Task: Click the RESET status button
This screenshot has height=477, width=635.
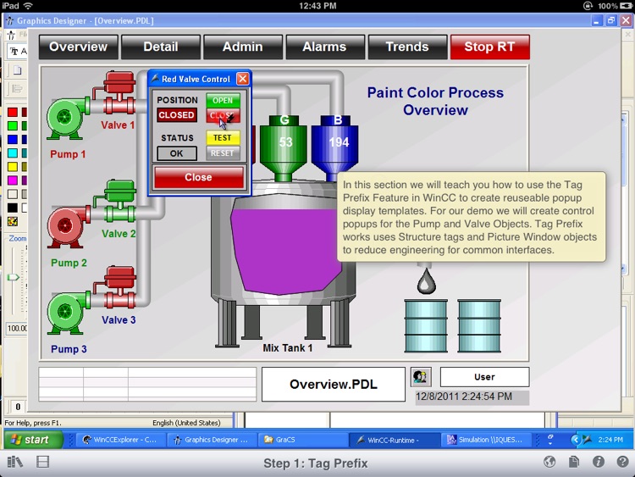Action: coord(223,153)
